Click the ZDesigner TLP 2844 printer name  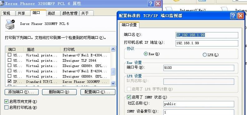(79, 60)
